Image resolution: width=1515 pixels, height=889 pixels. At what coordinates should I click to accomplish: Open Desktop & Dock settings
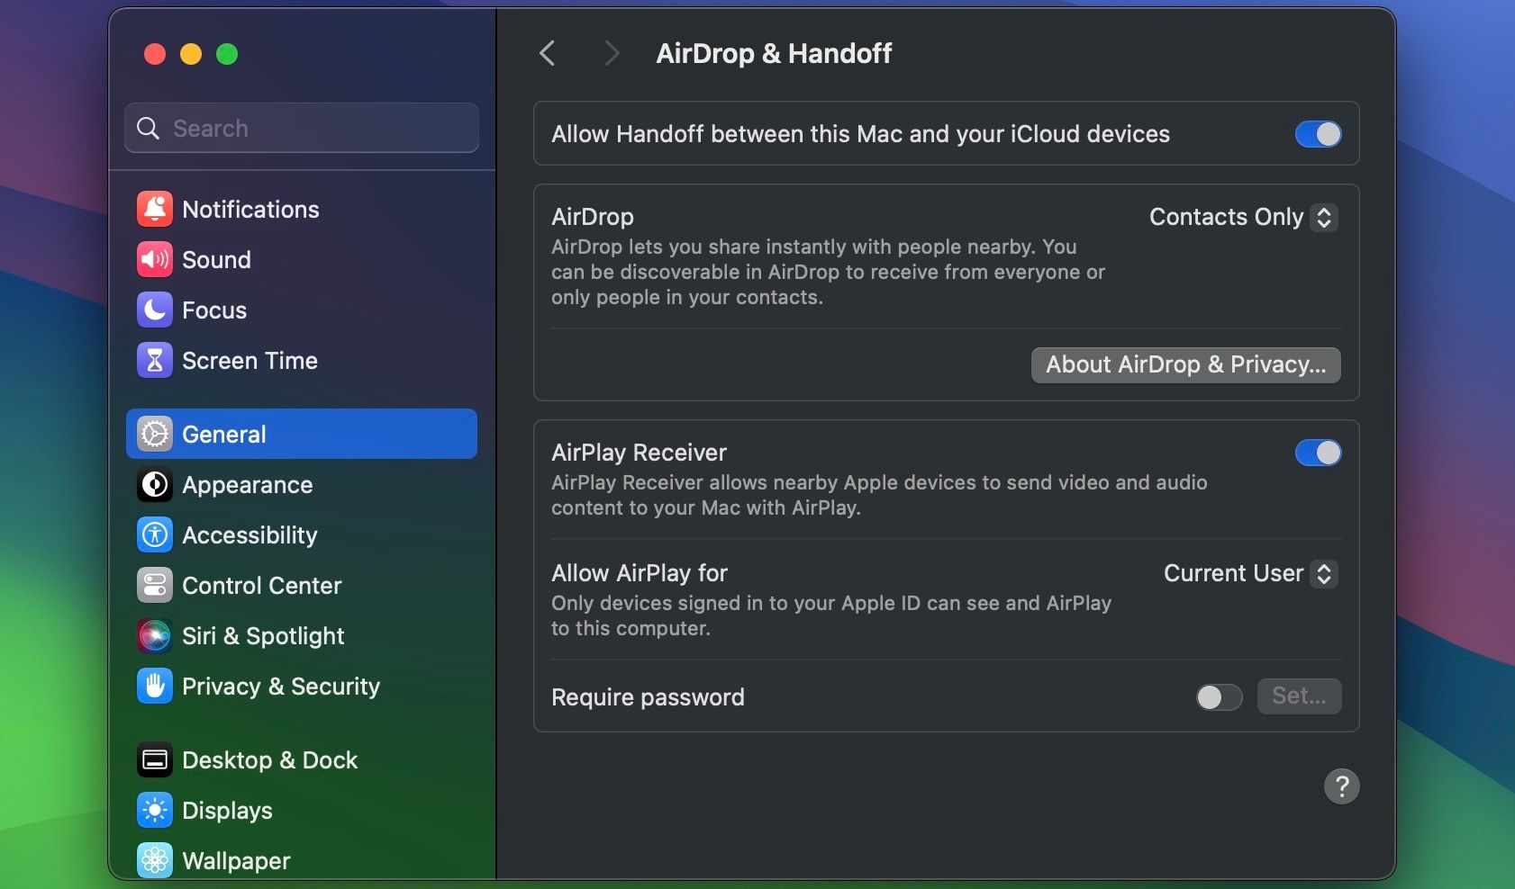tap(270, 759)
